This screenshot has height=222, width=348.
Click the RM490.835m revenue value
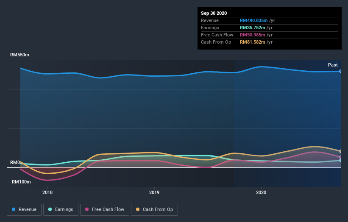253,20
